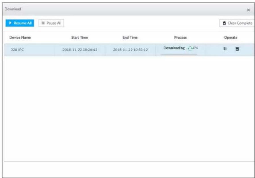Select the Start Time column header
255x178 pixels.
pos(80,37)
